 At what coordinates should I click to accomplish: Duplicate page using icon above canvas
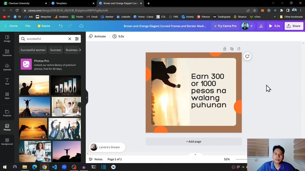(232, 49)
